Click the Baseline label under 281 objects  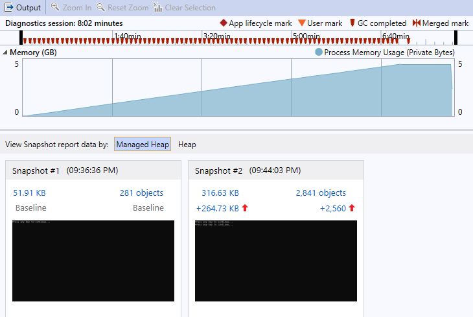click(x=148, y=207)
